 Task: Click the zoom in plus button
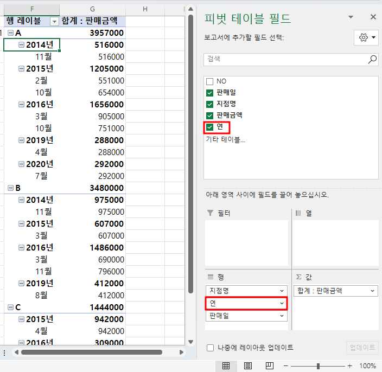[x=350, y=365]
